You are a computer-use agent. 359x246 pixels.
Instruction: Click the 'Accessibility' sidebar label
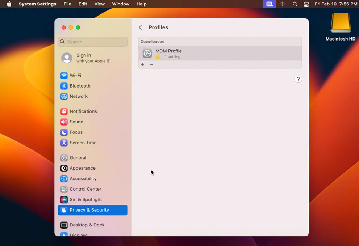tap(83, 179)
